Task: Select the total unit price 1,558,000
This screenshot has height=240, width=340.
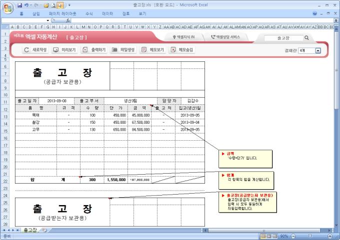Action: tap(116, 180)
